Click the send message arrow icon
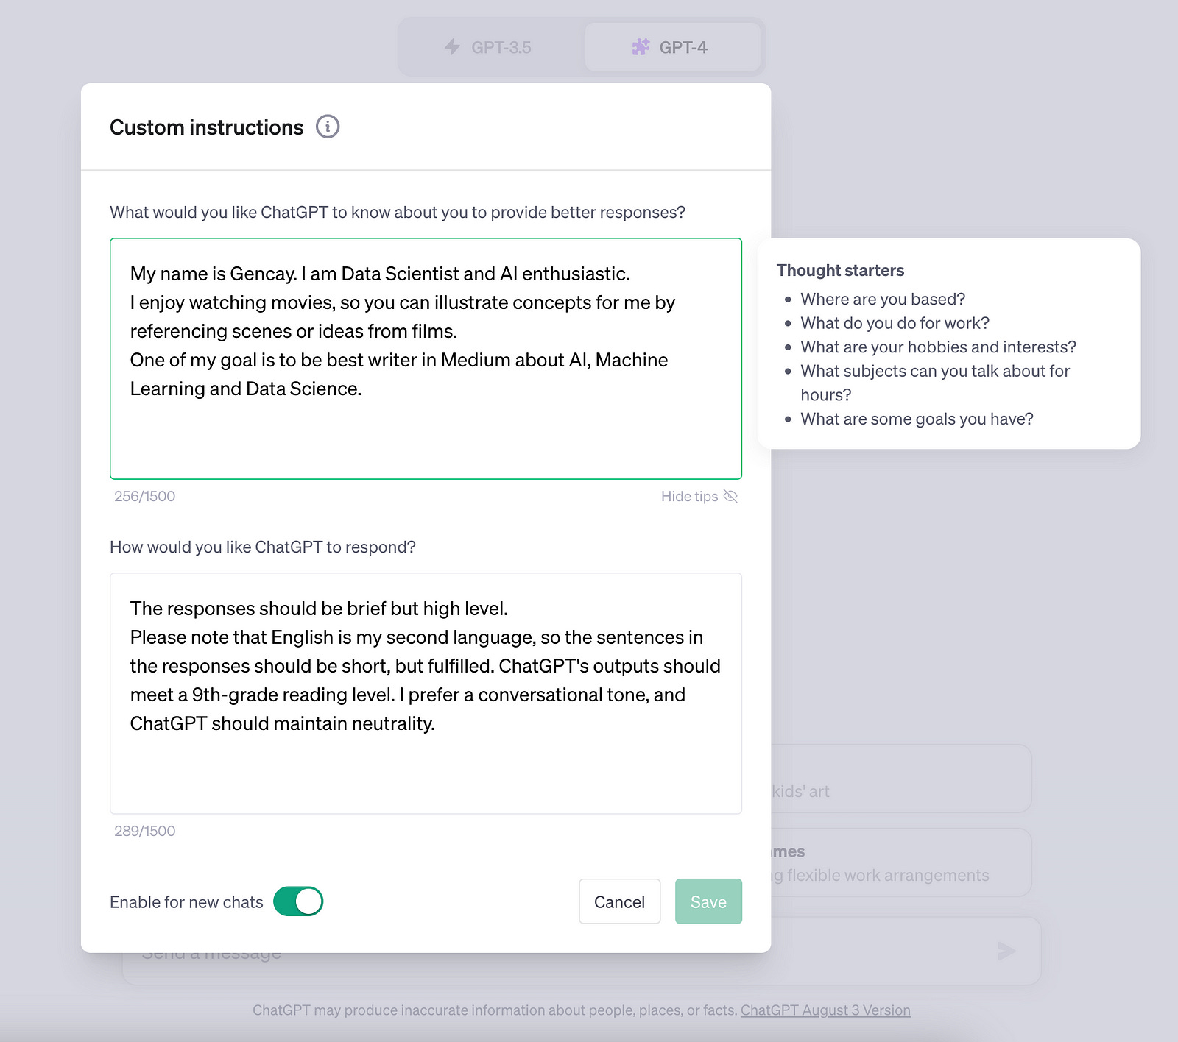Viewport: 1178px width, 1042px height. 1004,951
